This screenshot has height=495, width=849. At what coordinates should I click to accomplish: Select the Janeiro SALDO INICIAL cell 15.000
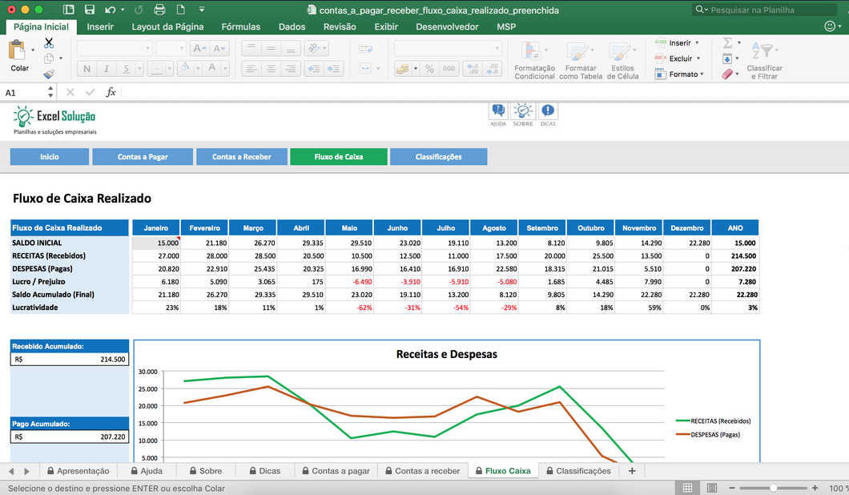(156, 243)
